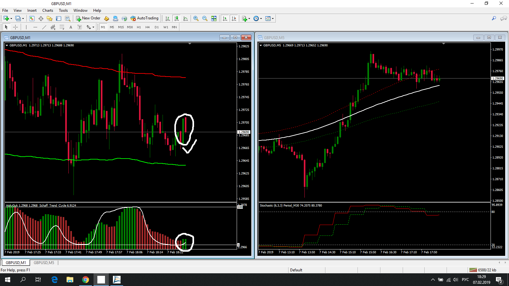The width and height of the screenshot is (509, 286).
Task: Open the chat bubbles icon at top right
Action: [504, 18]
